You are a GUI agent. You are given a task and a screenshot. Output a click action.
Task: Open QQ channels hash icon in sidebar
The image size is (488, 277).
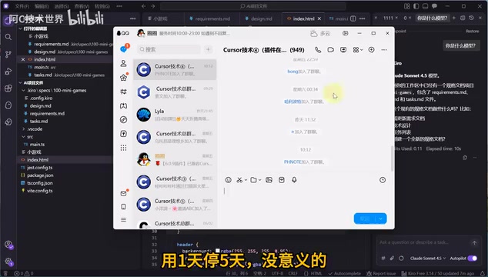(124, 92)
